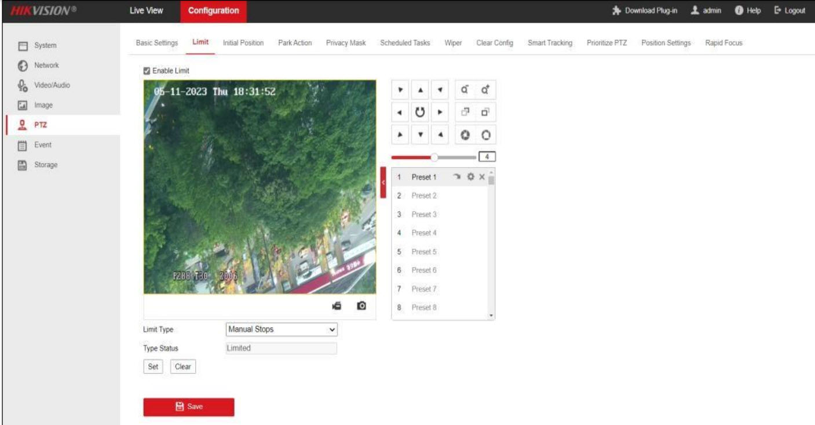Click the PTZ speed slider handle
The width and height of the screenshot is (815, 425).
click(x=435, y=157)
